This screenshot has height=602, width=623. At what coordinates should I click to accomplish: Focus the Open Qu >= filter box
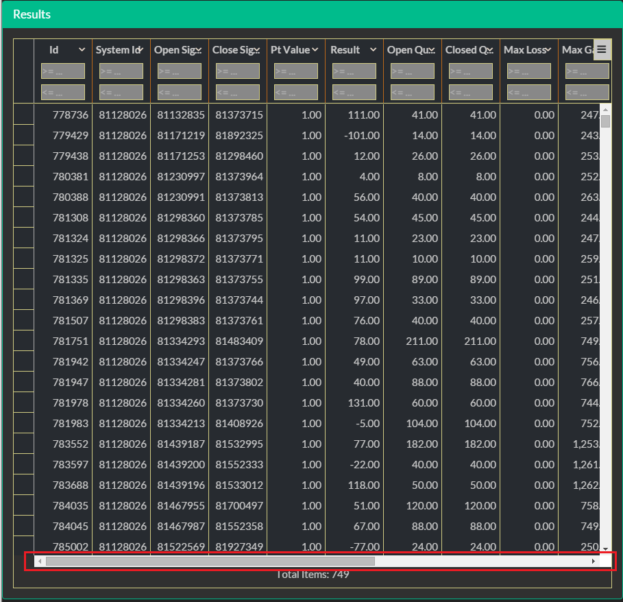point(413,71)
